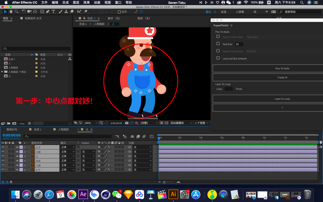Select the Puppet Pin tool

86,12
